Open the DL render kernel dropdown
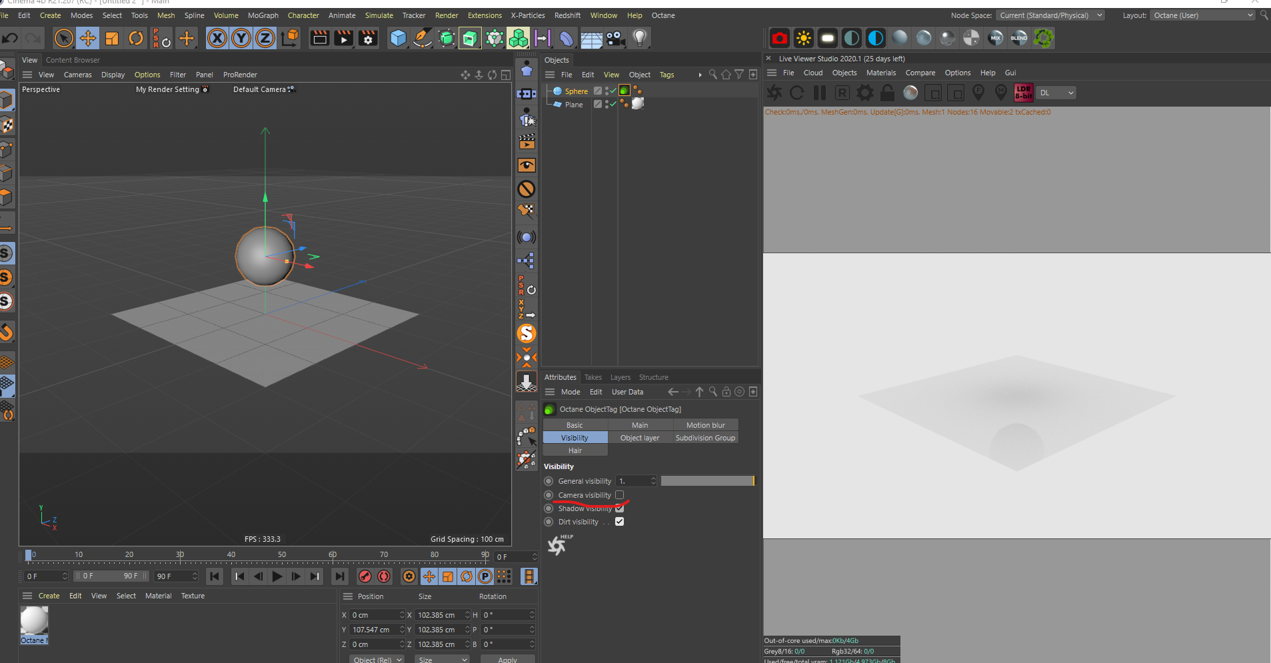The image size is (1271, 663). [x=1056, y=93]
